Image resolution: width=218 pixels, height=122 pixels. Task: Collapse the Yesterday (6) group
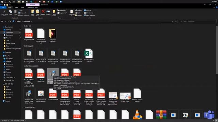pos(23,46)
